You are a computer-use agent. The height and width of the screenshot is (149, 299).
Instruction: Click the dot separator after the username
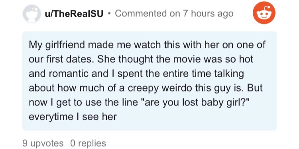109,14
